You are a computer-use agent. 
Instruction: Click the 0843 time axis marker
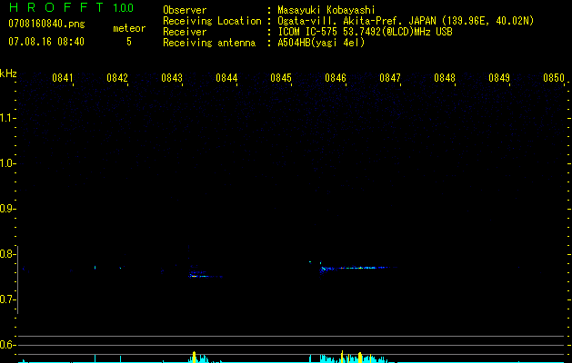pyautogui.click(x=172, y=78)
